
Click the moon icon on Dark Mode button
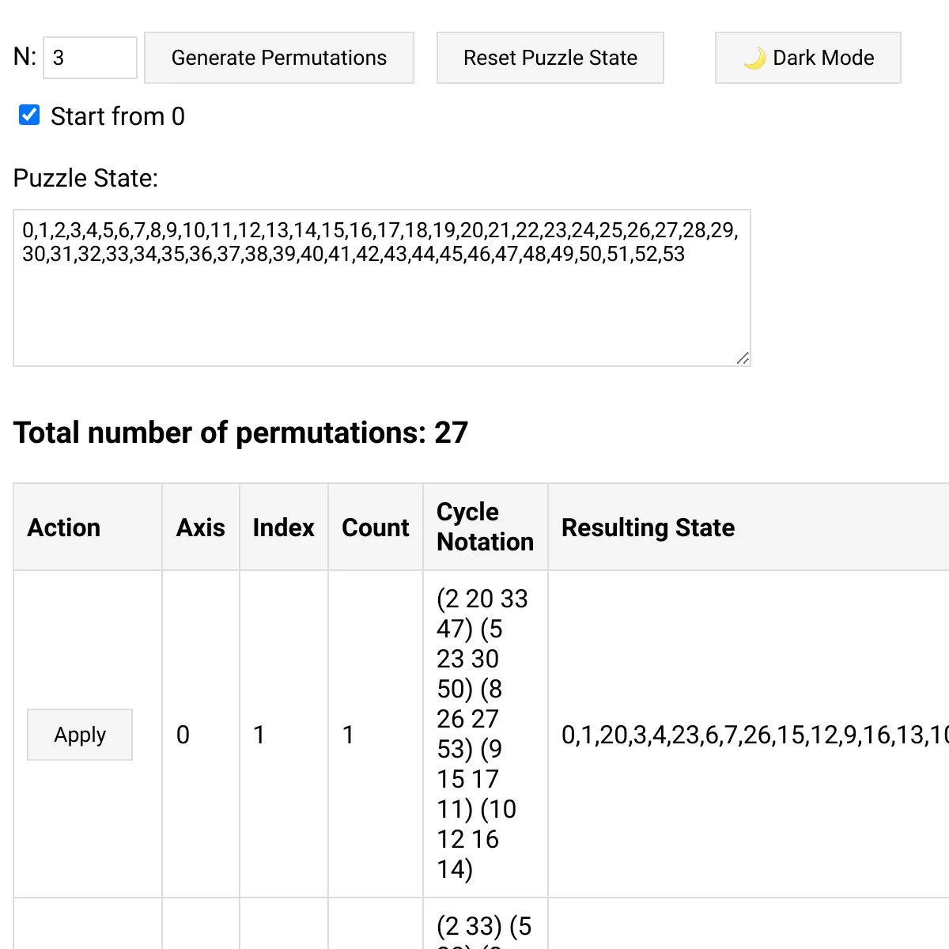[754, 58]
